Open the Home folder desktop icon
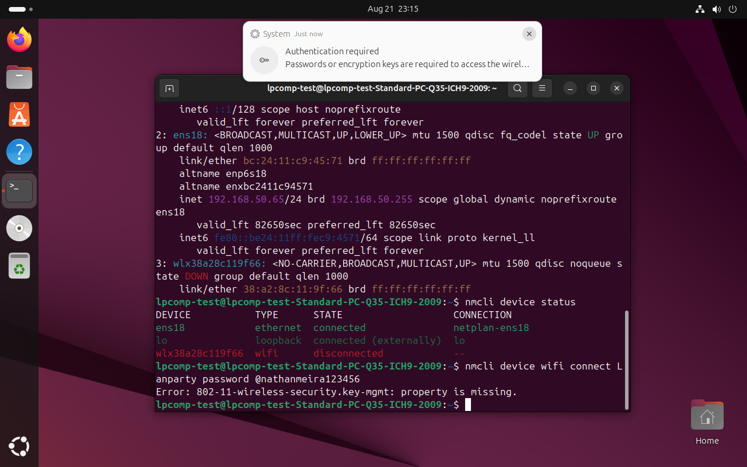This screenshot has height=467, width=747. [x=707, y=423]
